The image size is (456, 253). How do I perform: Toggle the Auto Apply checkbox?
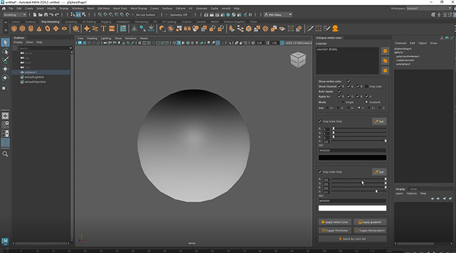pyautogui.click(x=339, y=91)
